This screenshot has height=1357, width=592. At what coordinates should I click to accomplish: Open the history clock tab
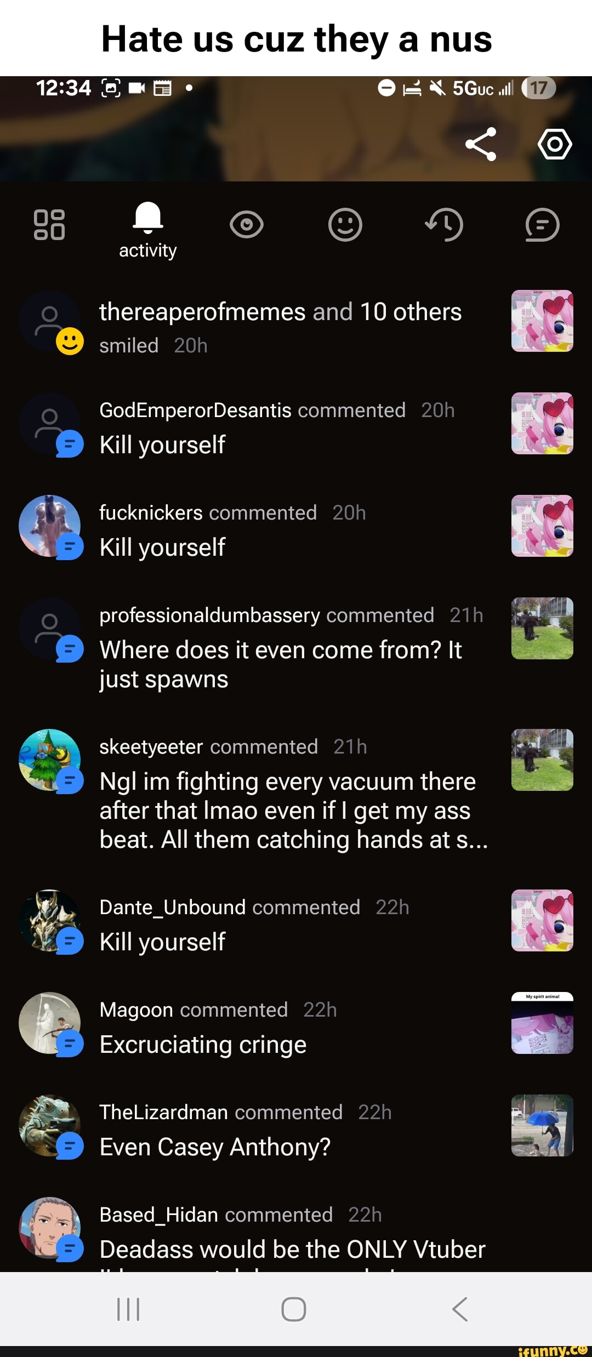(x=444, y=225)
